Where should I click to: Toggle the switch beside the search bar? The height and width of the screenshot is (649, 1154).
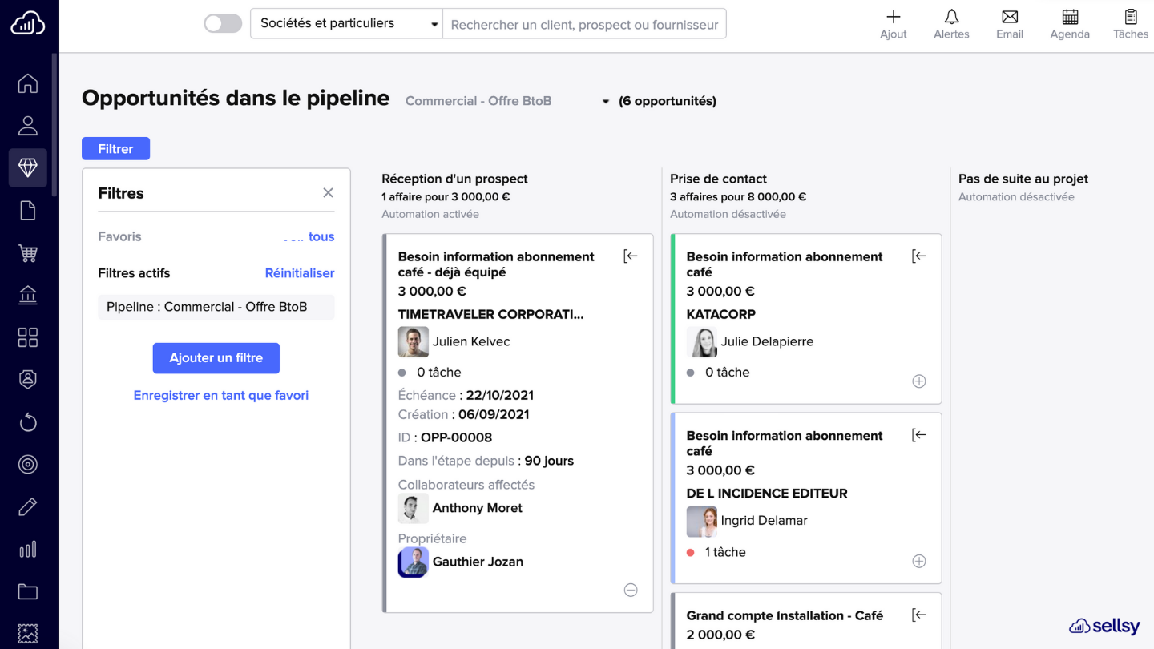click(223, 24)
